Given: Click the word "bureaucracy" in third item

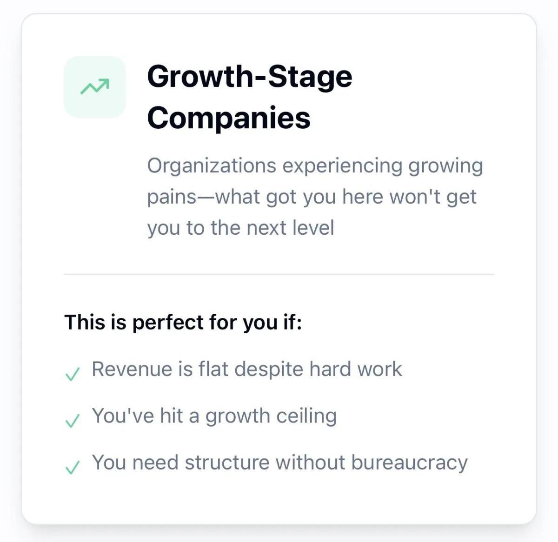Looking at the screenshot, I should 409,463.
